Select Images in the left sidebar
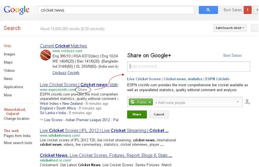This screenshot has height=167, width=259. point(9,54)
